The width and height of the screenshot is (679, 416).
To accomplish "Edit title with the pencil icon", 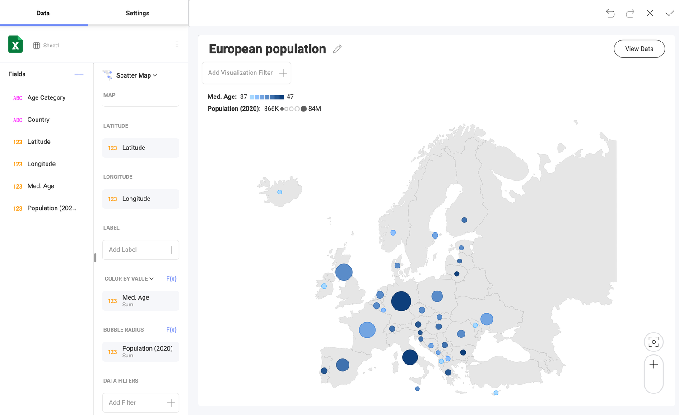I will coord(337,49).
